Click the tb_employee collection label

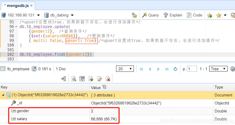click(x=18, y=69)
